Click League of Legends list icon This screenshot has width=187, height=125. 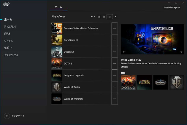pos(57,75)
